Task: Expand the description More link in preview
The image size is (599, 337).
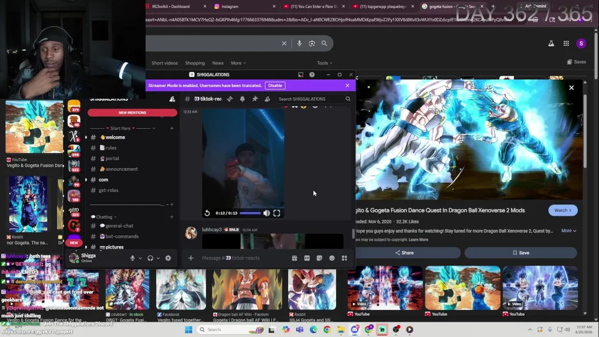Action: [x=569, y=231]
